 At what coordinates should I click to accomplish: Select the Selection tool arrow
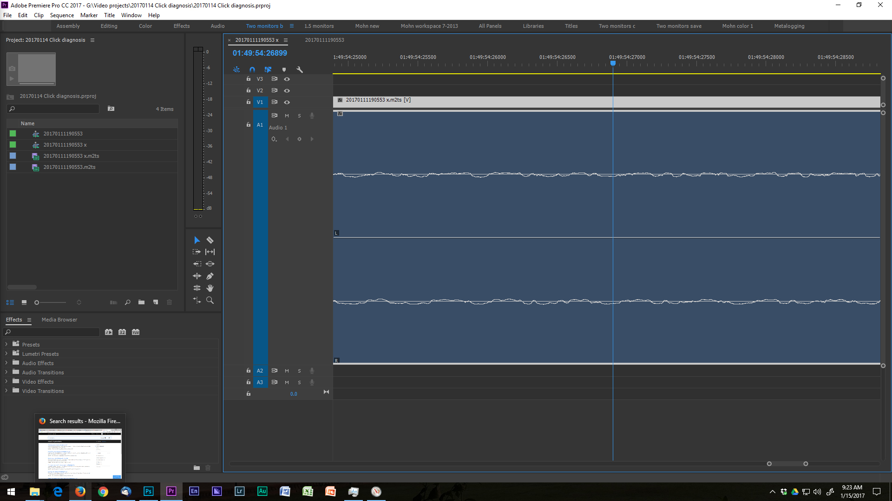coord(197,240)
